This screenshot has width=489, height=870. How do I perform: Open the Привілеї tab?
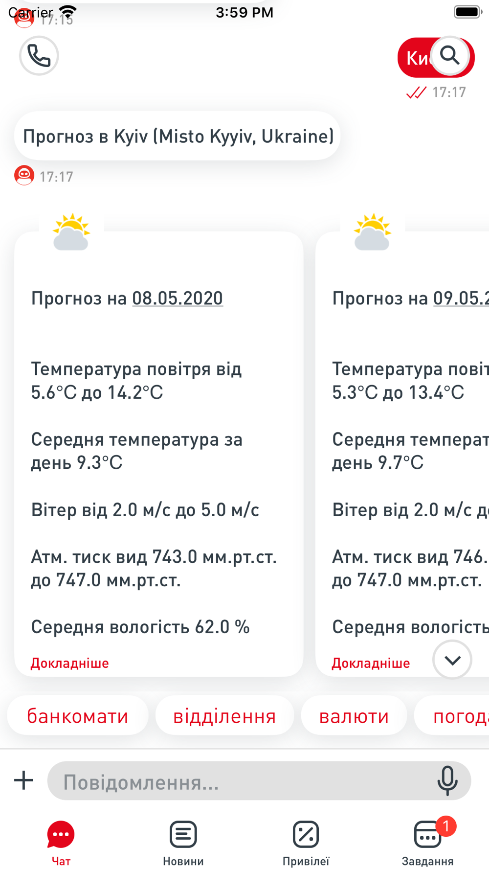306,844
